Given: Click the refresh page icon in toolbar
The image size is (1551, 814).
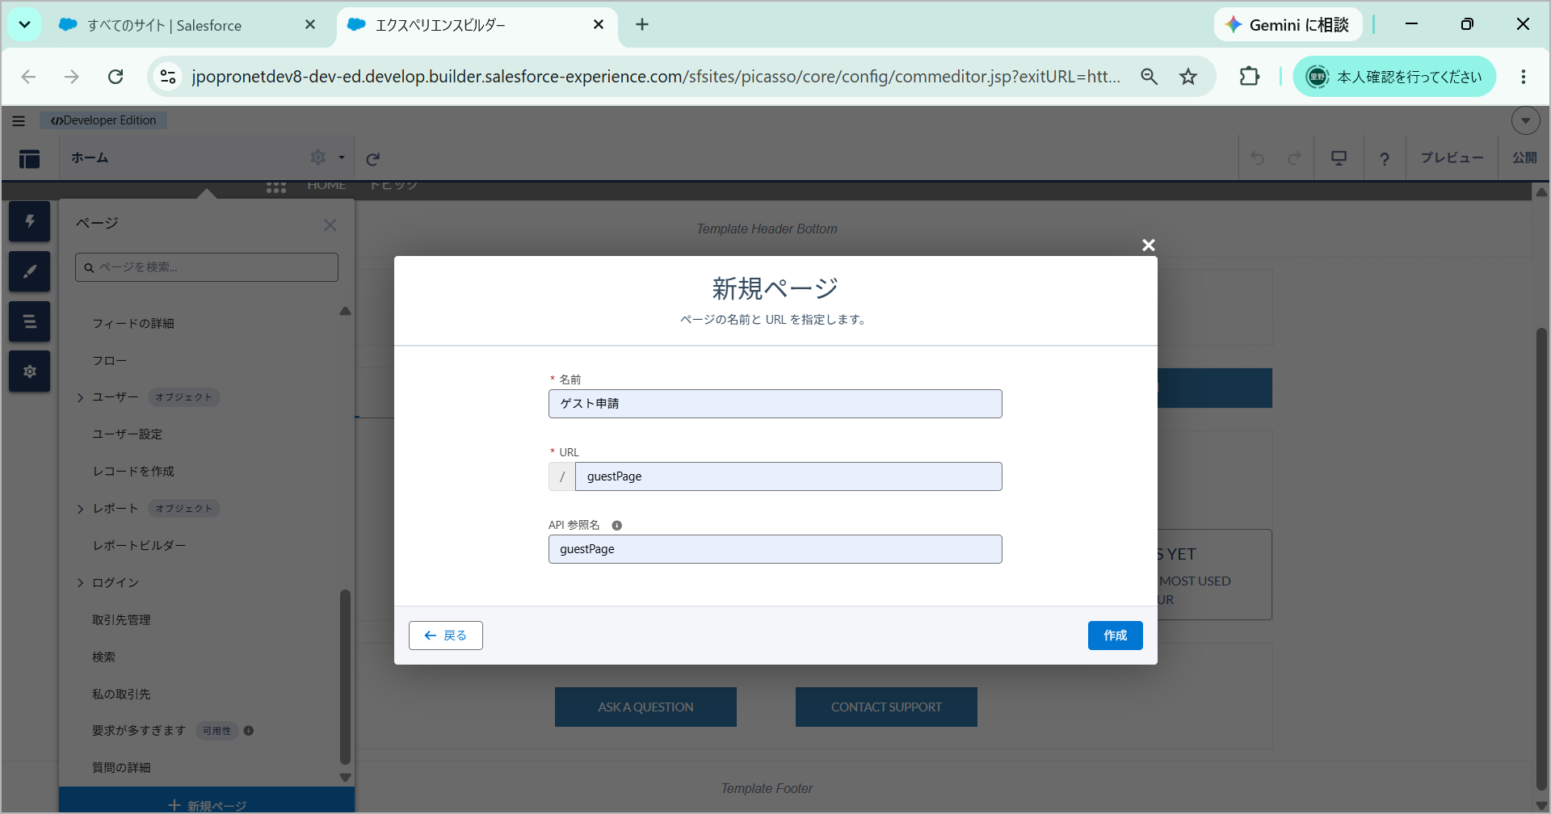Looking at the screenshot, I should coord(372,159).
